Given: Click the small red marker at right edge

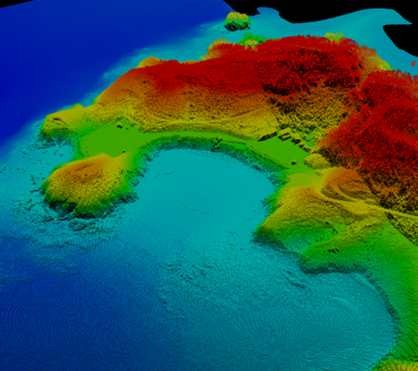Looking at the screenshot, I should coord(413,63).
